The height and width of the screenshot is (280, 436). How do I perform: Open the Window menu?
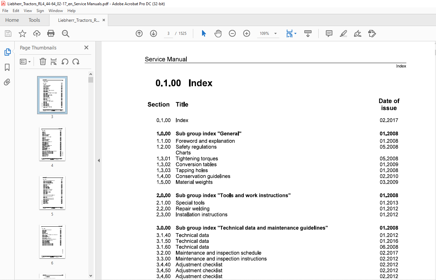pyautogui.click(x=56, y=11)
